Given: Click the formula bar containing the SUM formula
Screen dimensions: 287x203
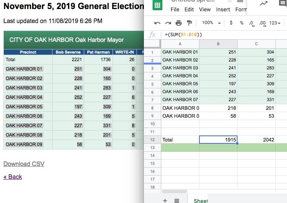Looking at the screenshot, I should 223,35.
